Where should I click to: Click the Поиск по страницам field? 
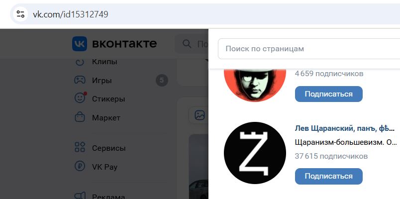309,49
